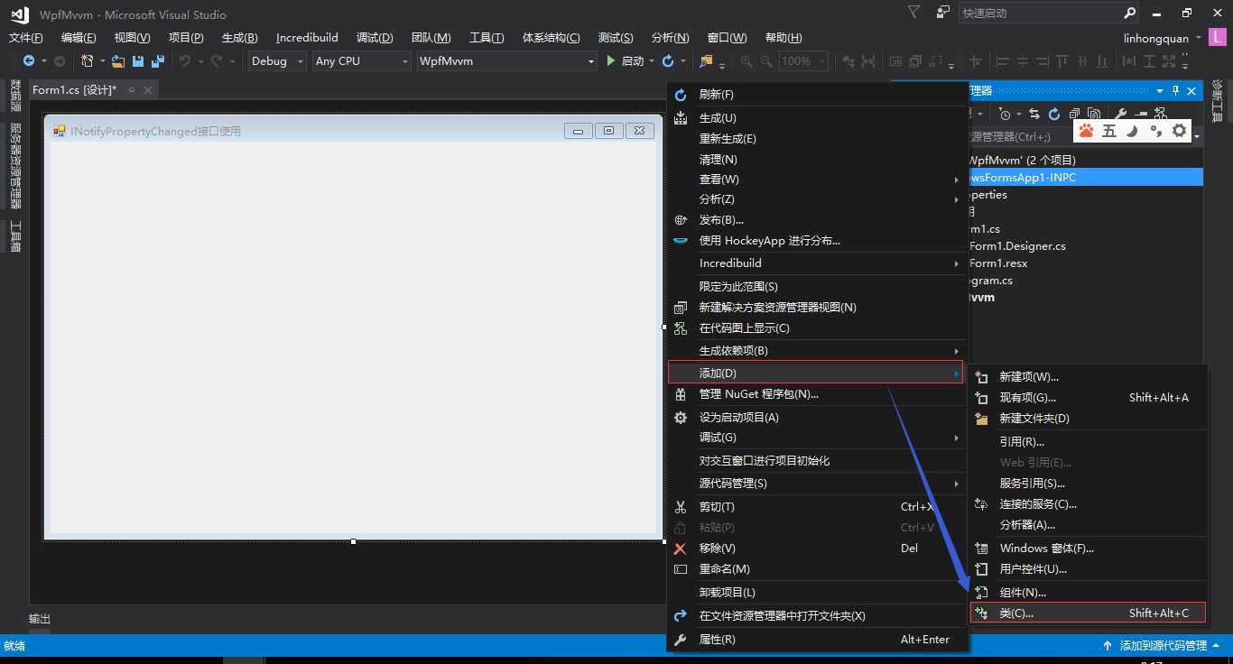This screenshot has height=664, width=1233.
Task: Open Solution Explorer window position dropdown
Action: coord(1160,91)
